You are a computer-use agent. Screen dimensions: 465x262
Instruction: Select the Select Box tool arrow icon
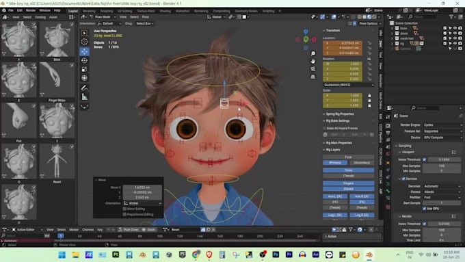coord(85,33)
